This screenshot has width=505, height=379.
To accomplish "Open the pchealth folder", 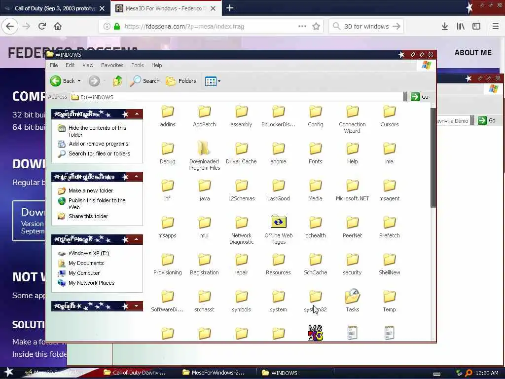I will click(x=315, y=227).
